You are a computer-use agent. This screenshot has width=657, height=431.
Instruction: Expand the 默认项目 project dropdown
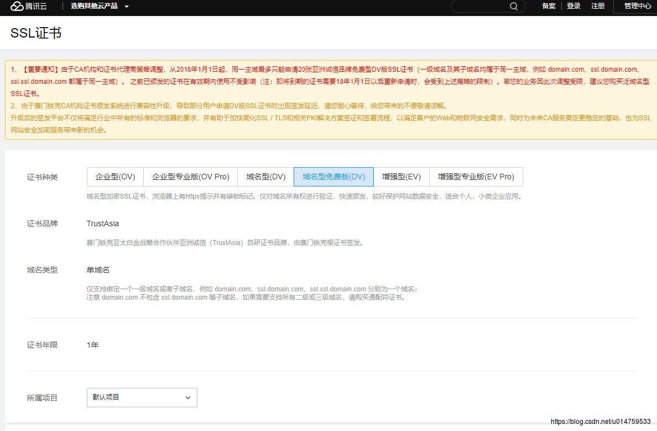(142, 397)
